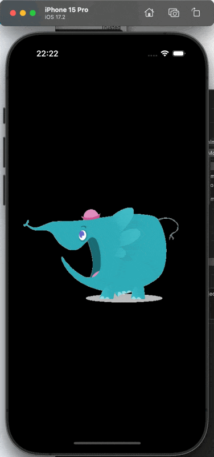
Task: Tap the Wi-Fi icon in status bar
Action: [x=165, y=53]
